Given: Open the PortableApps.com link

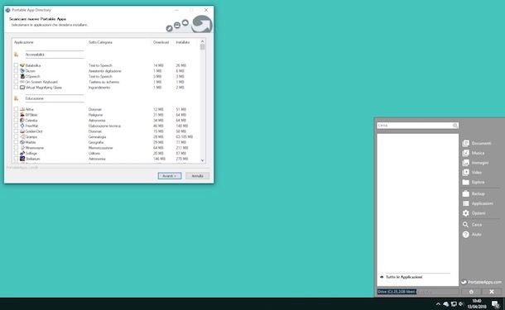Looking at the screenshot, I should pos(482,282).
